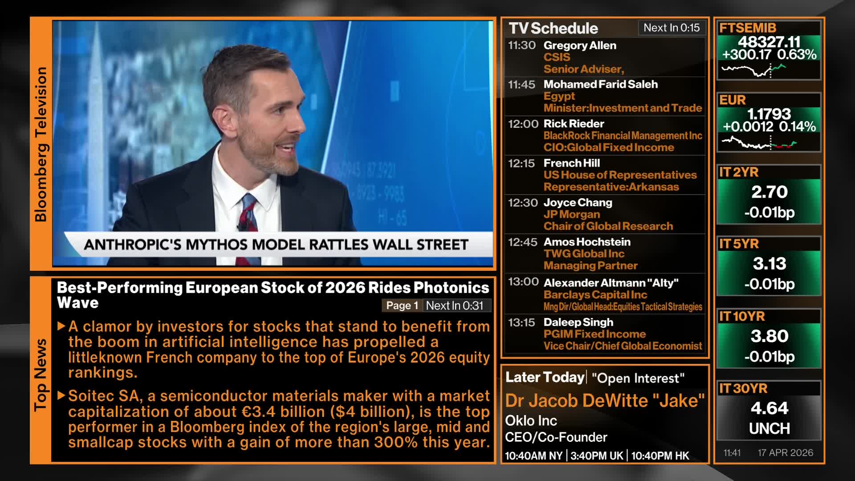The width and height of the screenshot is (855, 481).
Task: Click TV Schedule Next In 0:15 timer
Action: click(672, 28)
